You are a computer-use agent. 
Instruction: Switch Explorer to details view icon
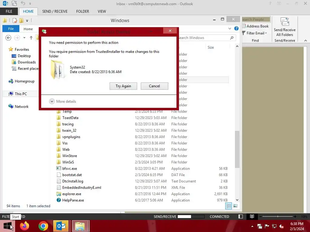point(229,206)
